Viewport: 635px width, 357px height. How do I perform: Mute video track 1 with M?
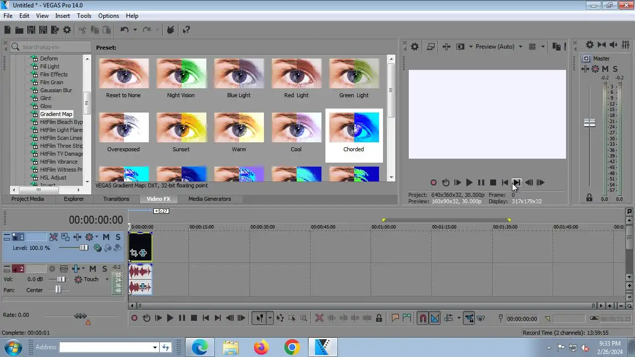point(106,237)
